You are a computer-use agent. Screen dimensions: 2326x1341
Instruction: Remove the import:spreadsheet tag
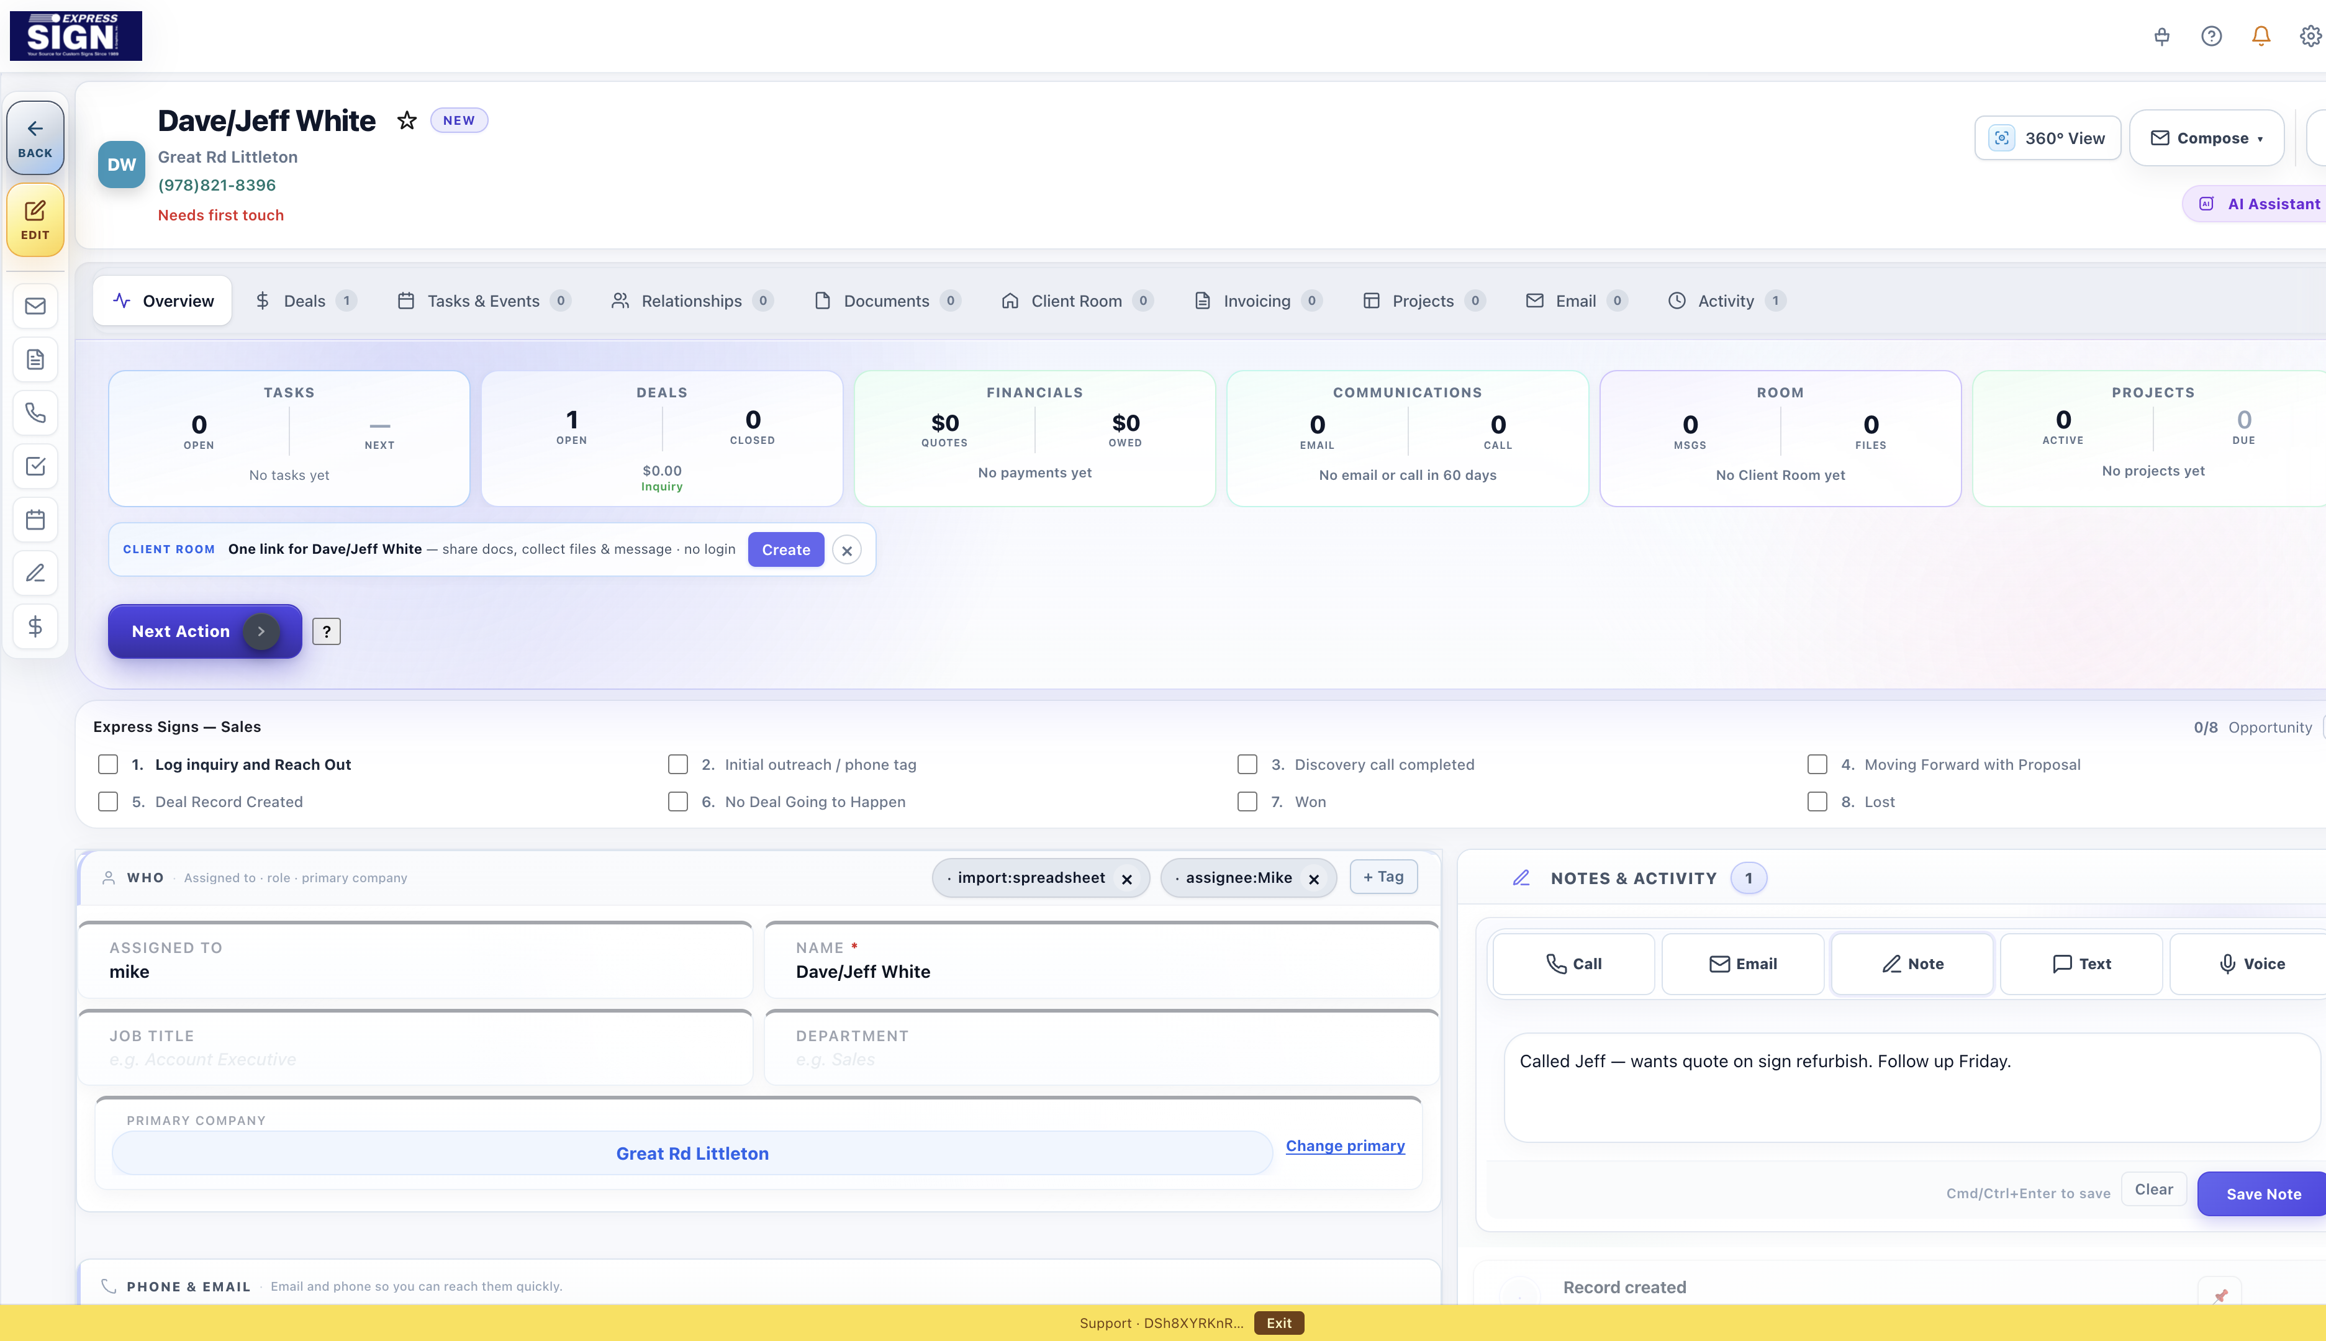pos(1126,878)
